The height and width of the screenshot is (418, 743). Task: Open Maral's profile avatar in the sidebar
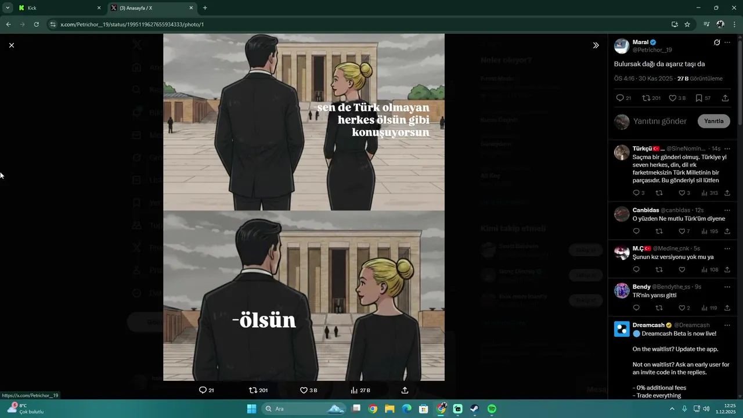pos(622,46)
